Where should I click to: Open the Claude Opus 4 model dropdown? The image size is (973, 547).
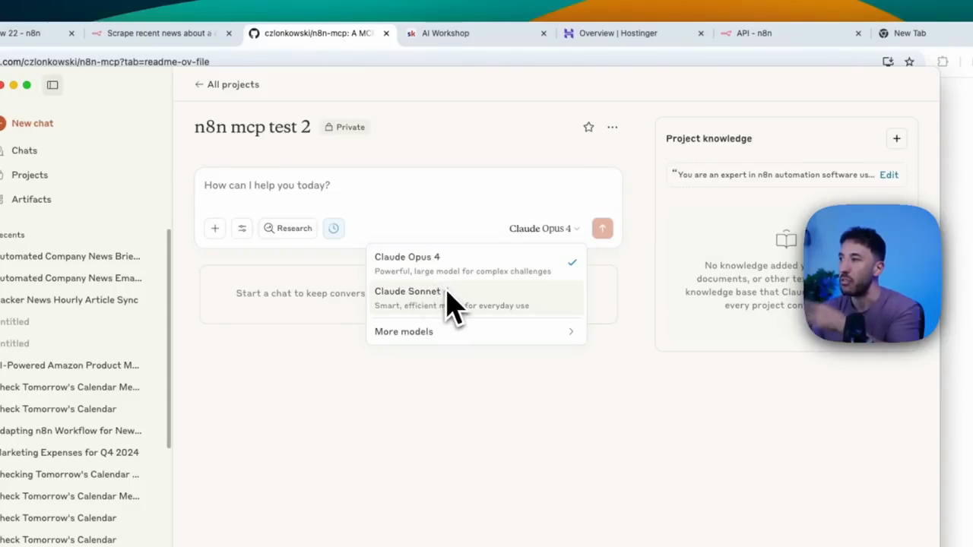pos(544,228)
